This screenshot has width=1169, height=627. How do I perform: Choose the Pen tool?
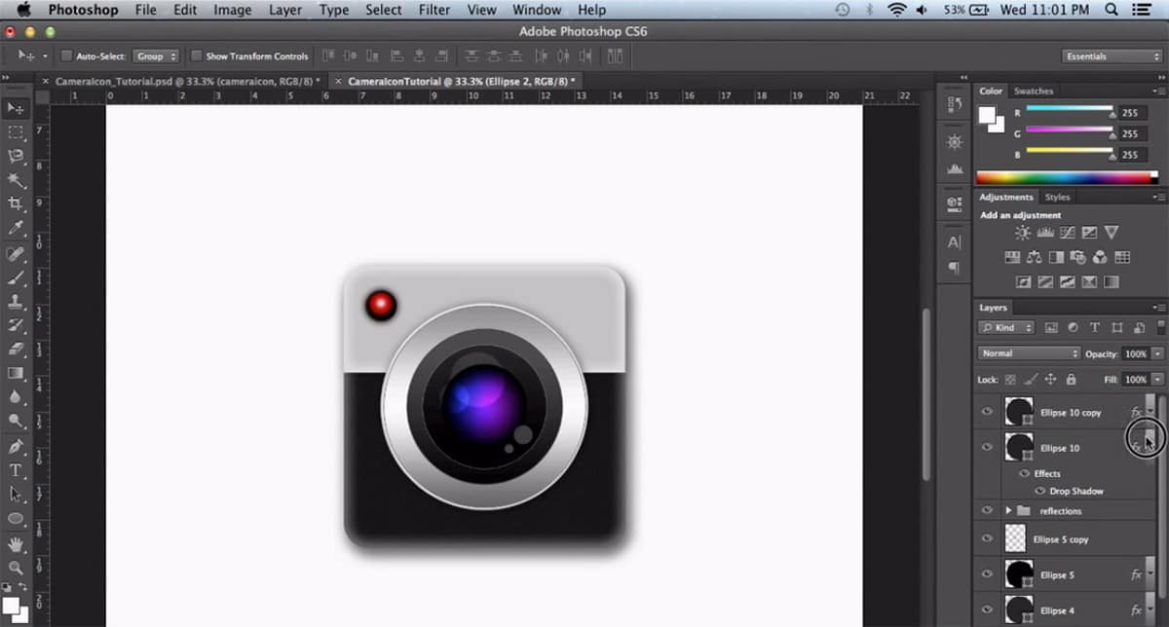click(x=16, y=446)
